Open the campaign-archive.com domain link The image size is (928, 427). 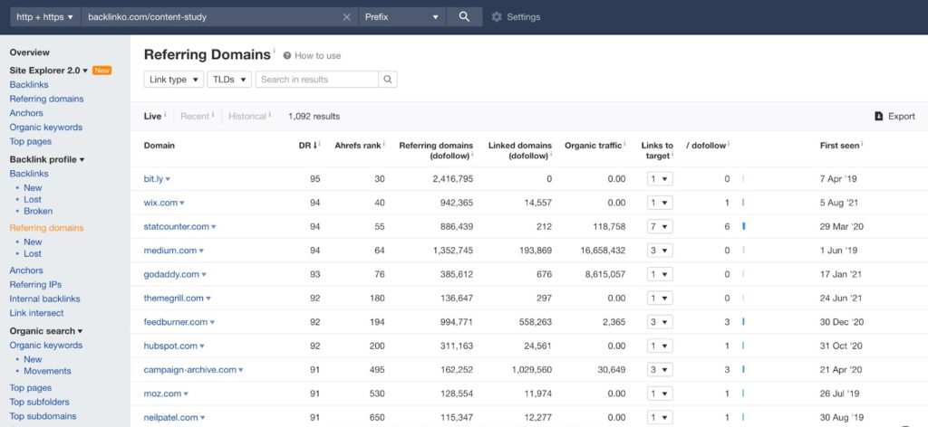(x=190, y=370)
